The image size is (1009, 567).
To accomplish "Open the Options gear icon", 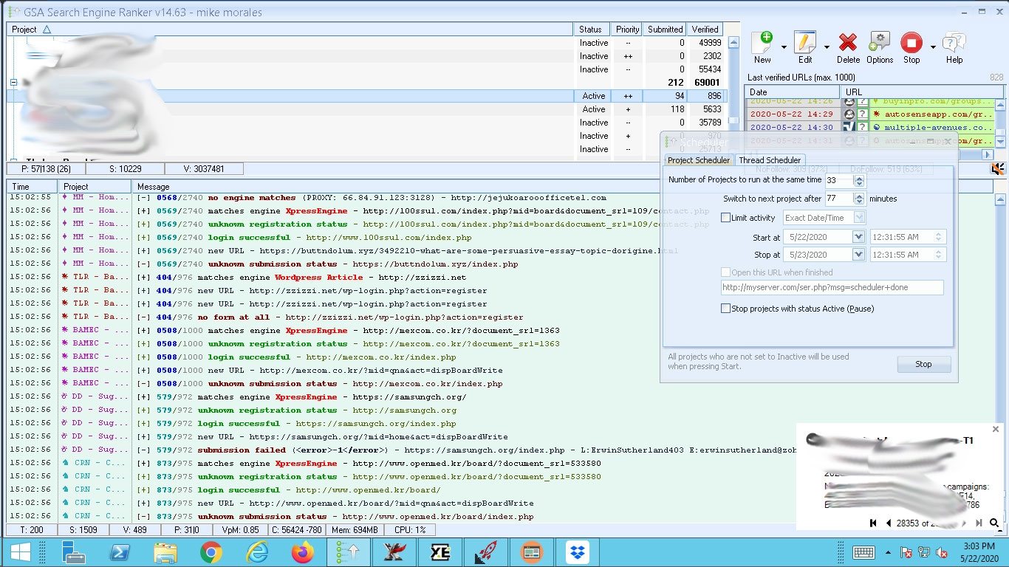I will [x=879, y=43].
